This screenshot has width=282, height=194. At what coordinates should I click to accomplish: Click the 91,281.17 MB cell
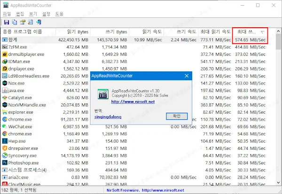tap(74, 119)
